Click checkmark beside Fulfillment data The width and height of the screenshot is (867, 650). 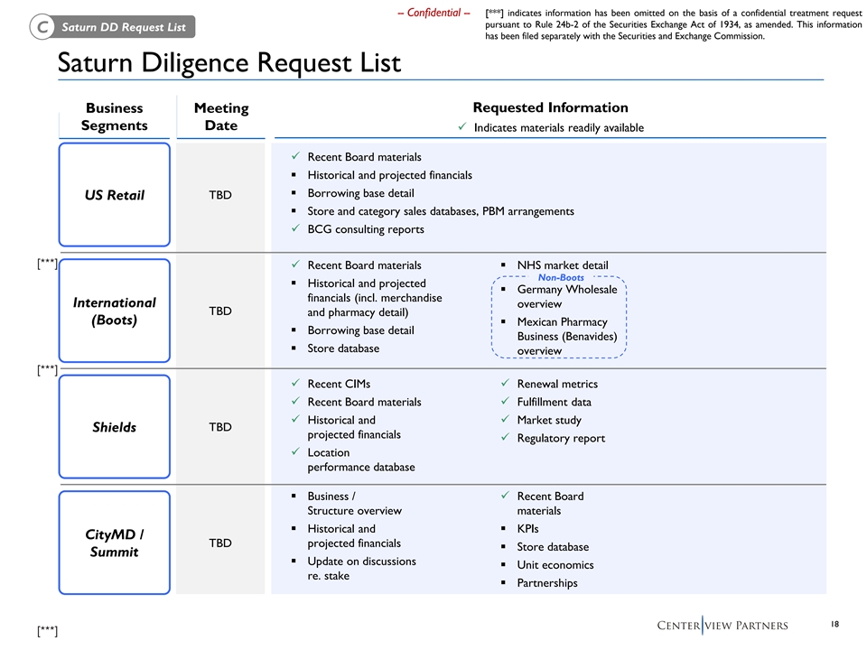(x=506, y=401)
